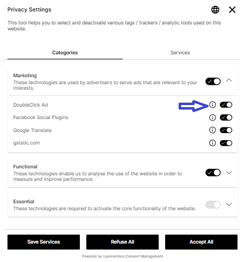Click the Accept All button

point(202,242)
